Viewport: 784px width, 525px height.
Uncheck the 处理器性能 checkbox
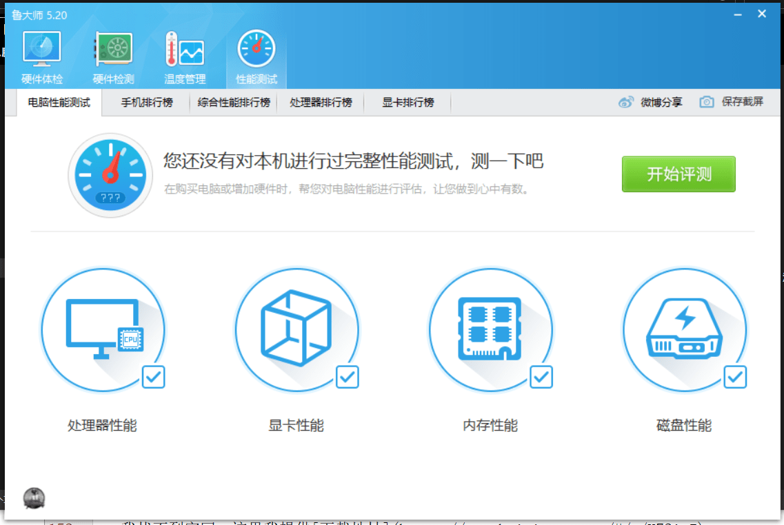[x=153, y=377]
